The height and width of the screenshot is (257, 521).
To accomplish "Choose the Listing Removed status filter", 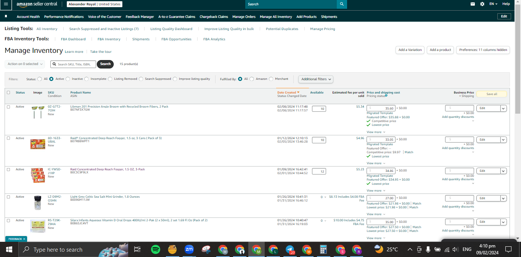I will click(x=110, y=79).
